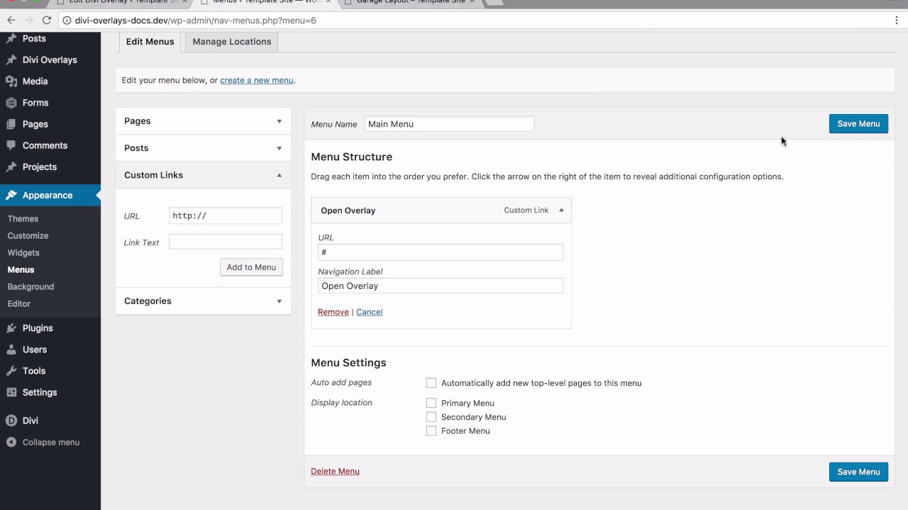
Task: Click the Navigation Label field
Action: tap(441, 286)
